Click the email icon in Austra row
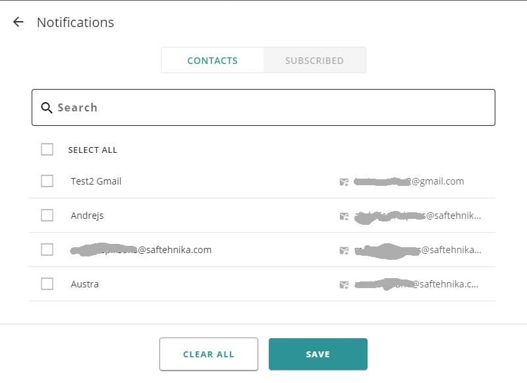Image resolution: width=527 pixels, height=383 pixels. (344, 285)
